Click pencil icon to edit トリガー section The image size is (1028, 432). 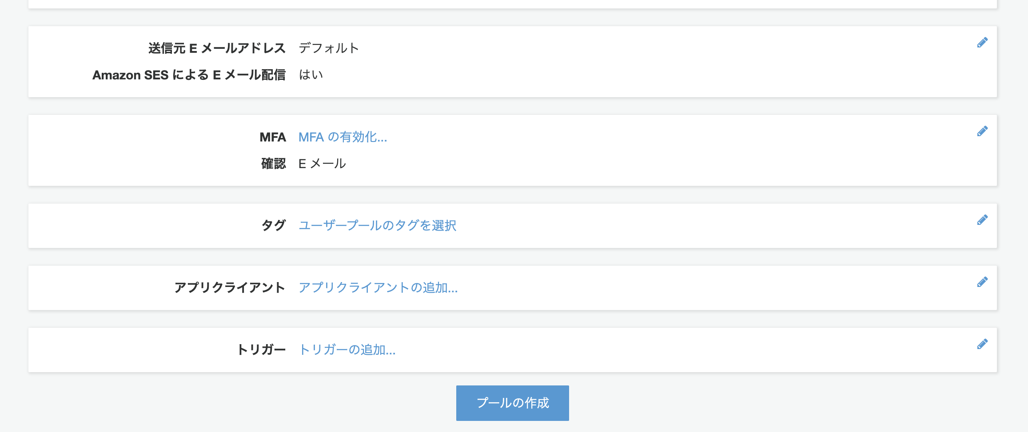[x=982, y=344]
